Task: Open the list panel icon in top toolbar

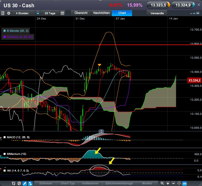Action: (3, 13)
